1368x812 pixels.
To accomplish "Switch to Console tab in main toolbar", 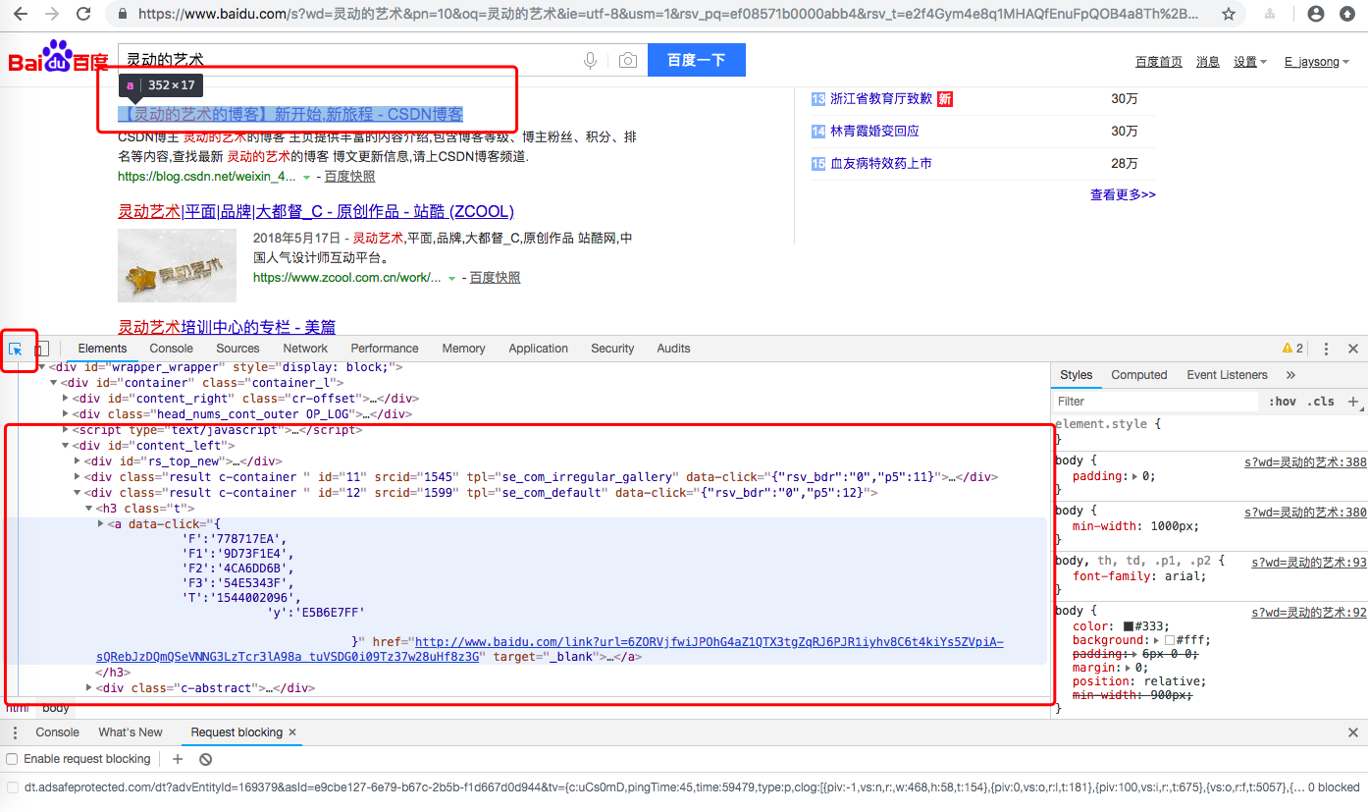I will pyautogui.click(x=172, y=349).
